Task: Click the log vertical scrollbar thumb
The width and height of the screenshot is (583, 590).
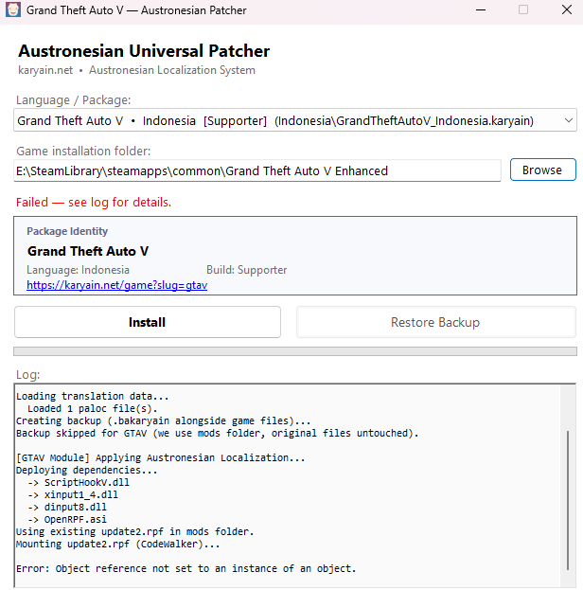Action: pos(568,500)
